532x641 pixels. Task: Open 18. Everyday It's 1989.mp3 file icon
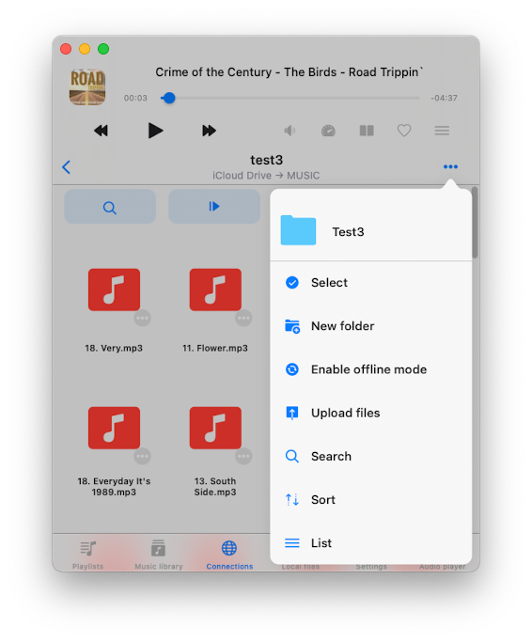pos(114,428)
